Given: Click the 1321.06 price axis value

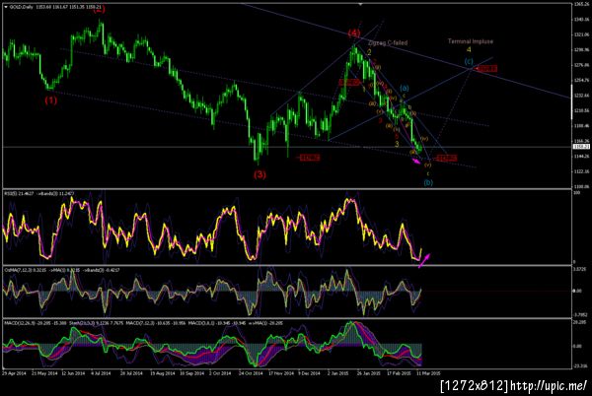Looking at the screenshot, I should point(581,34).
